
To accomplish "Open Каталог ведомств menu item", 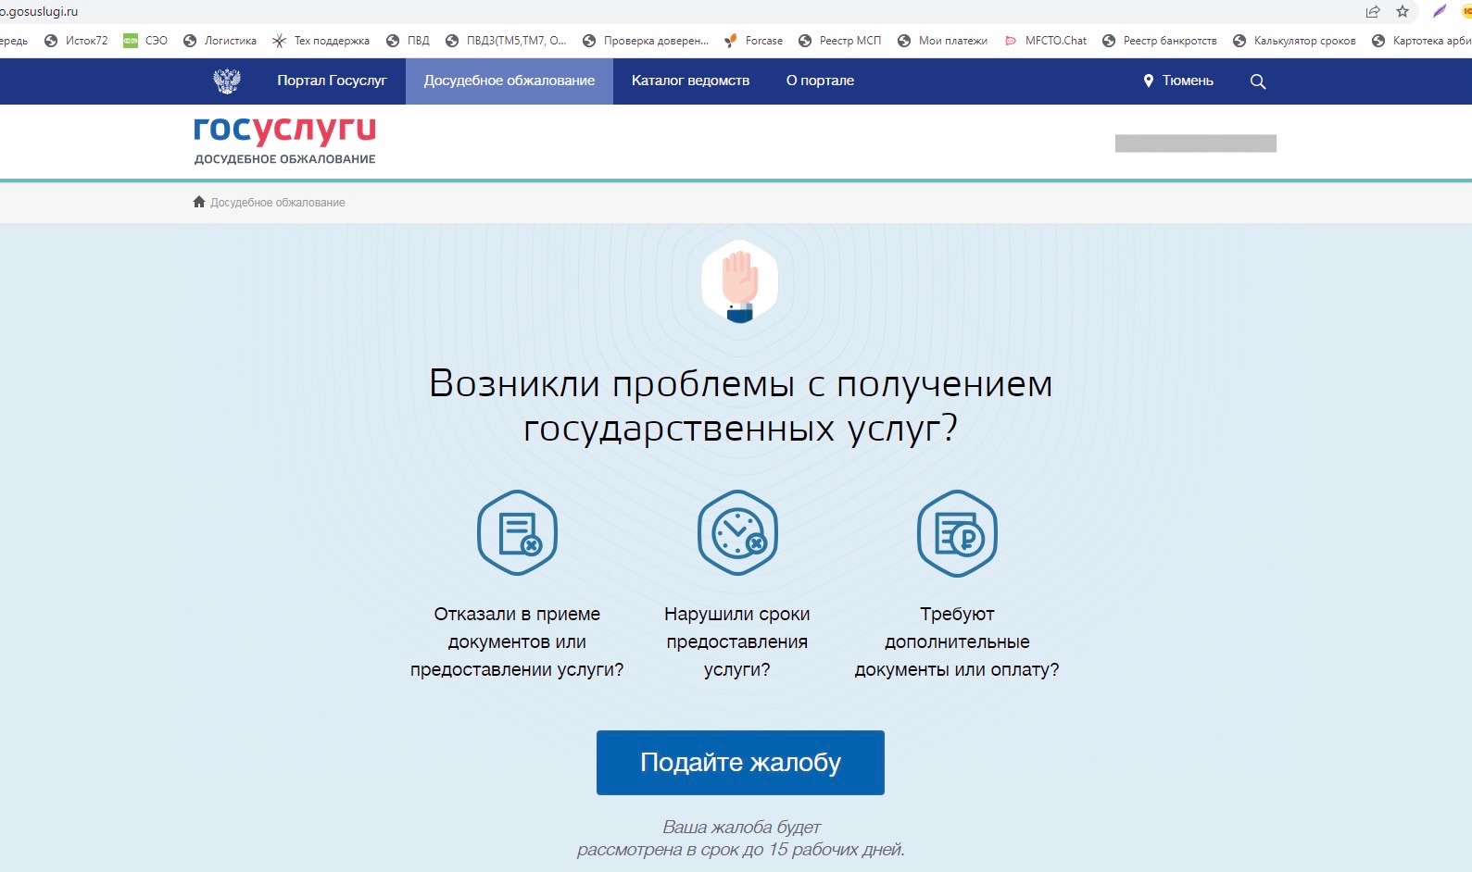I will point(690,81).
